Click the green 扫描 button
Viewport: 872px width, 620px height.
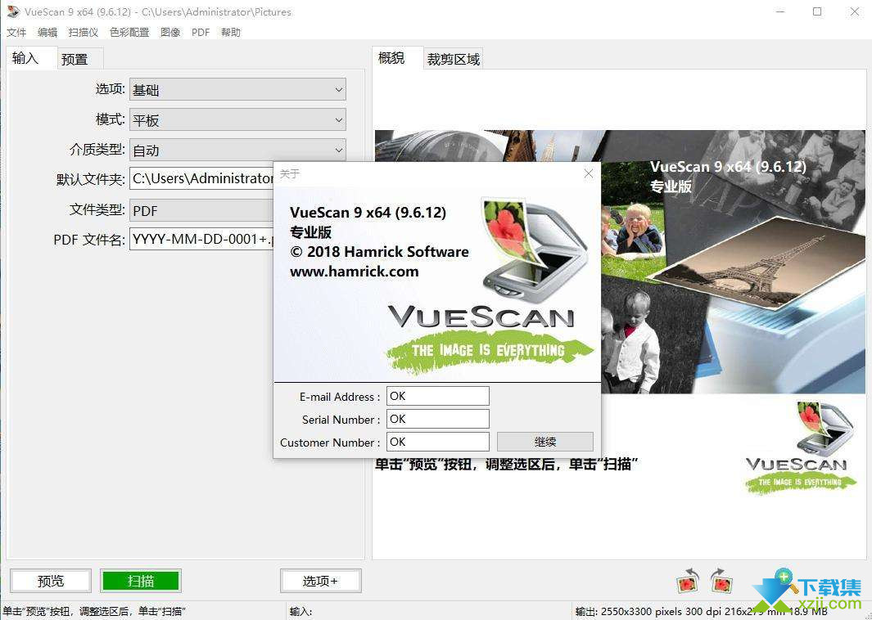[x=141, y=581]
